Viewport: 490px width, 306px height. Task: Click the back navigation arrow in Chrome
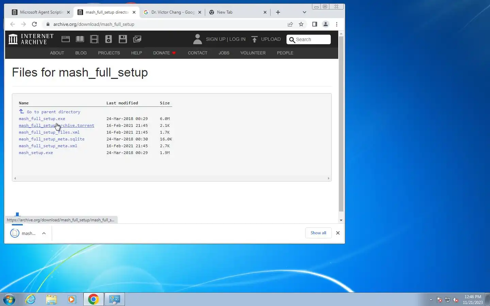point(13,24)
